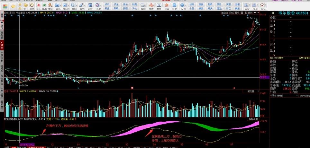Click the arrow icon right of 预测
Screen dimensions: 310x148
tap(255, 13)
